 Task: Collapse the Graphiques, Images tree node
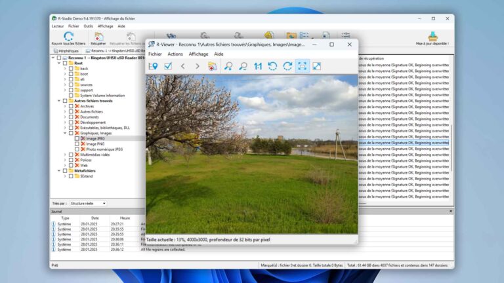pyautogui.click(x=65, y=133)
